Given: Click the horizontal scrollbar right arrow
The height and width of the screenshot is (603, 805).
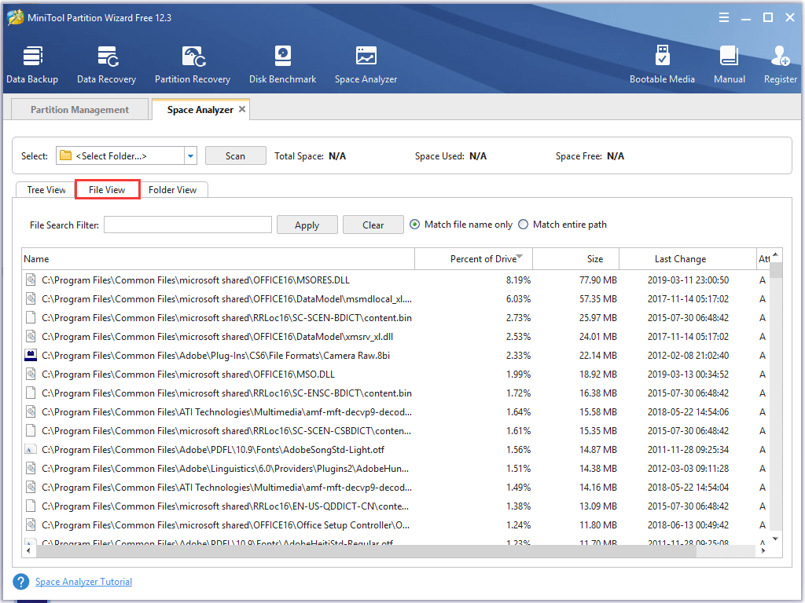Looking at the screenshot, I should coord(763,550).
